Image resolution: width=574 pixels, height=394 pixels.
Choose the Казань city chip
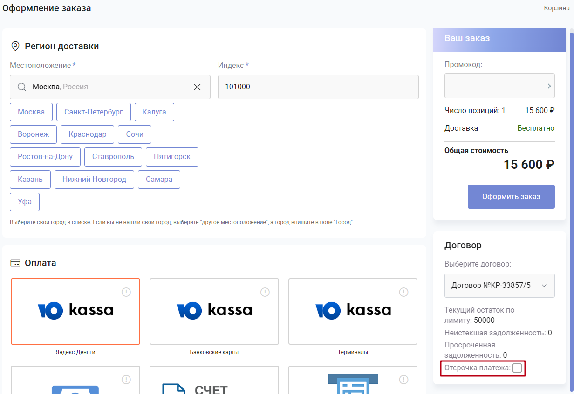30,180
